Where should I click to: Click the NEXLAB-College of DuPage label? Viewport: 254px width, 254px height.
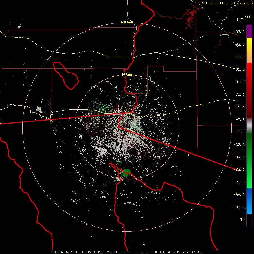point(227,3)
